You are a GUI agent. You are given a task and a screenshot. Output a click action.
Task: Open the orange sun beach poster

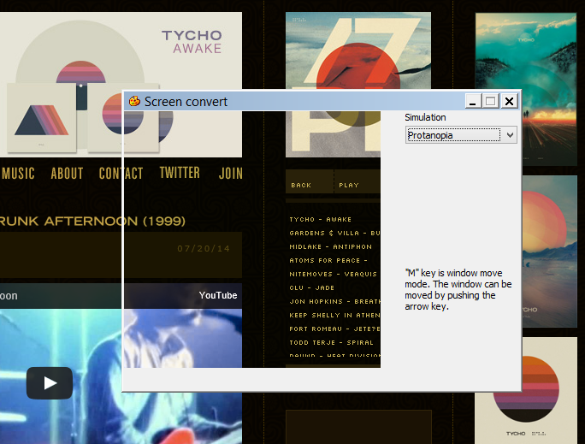click(549, 252)
